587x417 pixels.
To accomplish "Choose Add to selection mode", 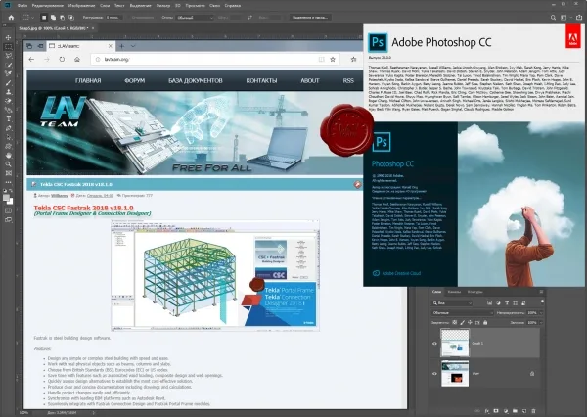I will [53, 18].
